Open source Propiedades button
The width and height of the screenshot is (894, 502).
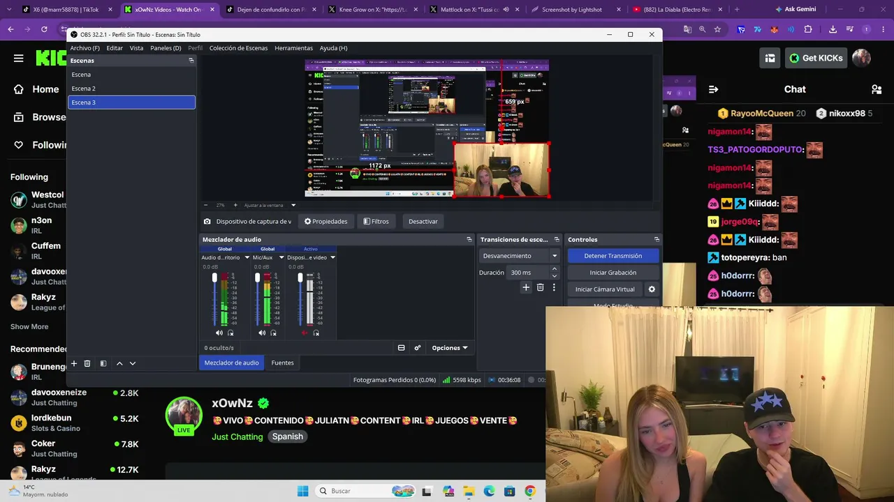pyautogui.click(x=325, y=222)
